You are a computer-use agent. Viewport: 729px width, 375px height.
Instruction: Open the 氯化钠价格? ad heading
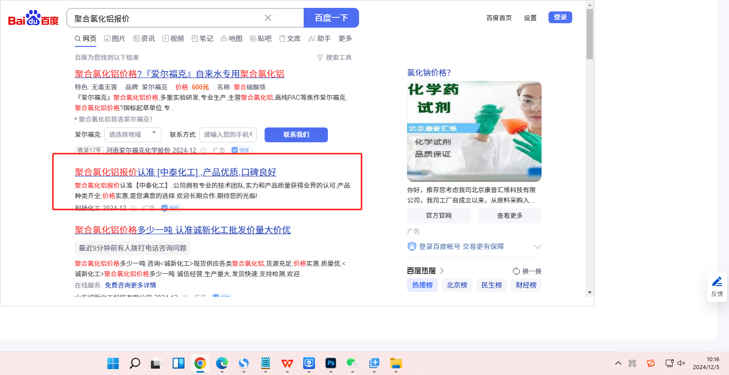pos(429,73)
